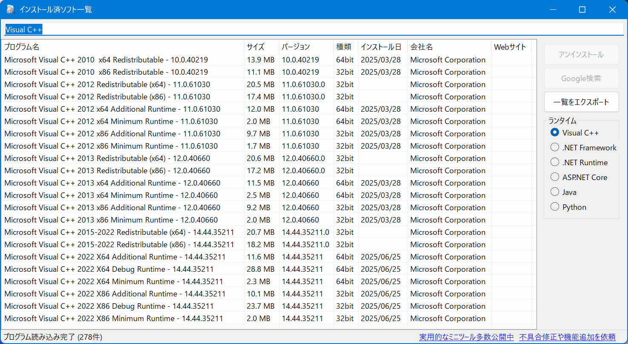Choose the .NET Runtime radio option
628x344 pixels.
click(x=555, y=162)
